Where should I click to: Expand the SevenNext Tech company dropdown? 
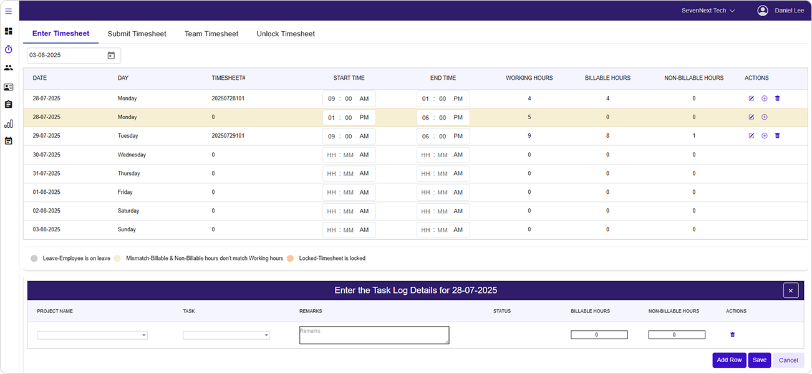coord(708,11)
